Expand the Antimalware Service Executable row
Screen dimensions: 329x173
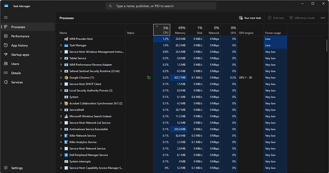click(x=61, y=129)
